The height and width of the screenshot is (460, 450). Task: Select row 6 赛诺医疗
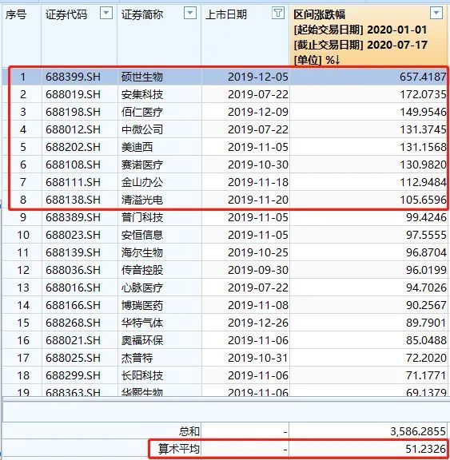click(x=225, y=165)
